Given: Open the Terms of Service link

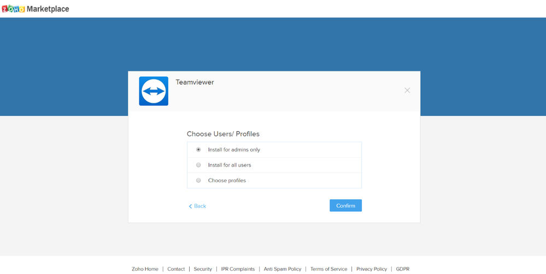Looking at the screenshot, I should pos(328,269).
